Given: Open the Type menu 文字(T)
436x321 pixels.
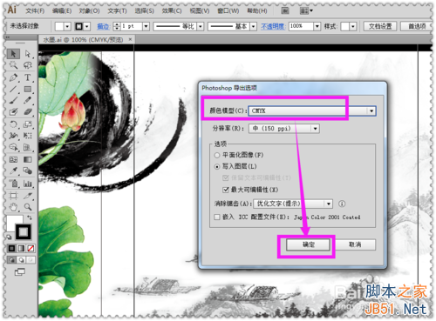Looking at the screenshot, I should [x=117, y=11].
